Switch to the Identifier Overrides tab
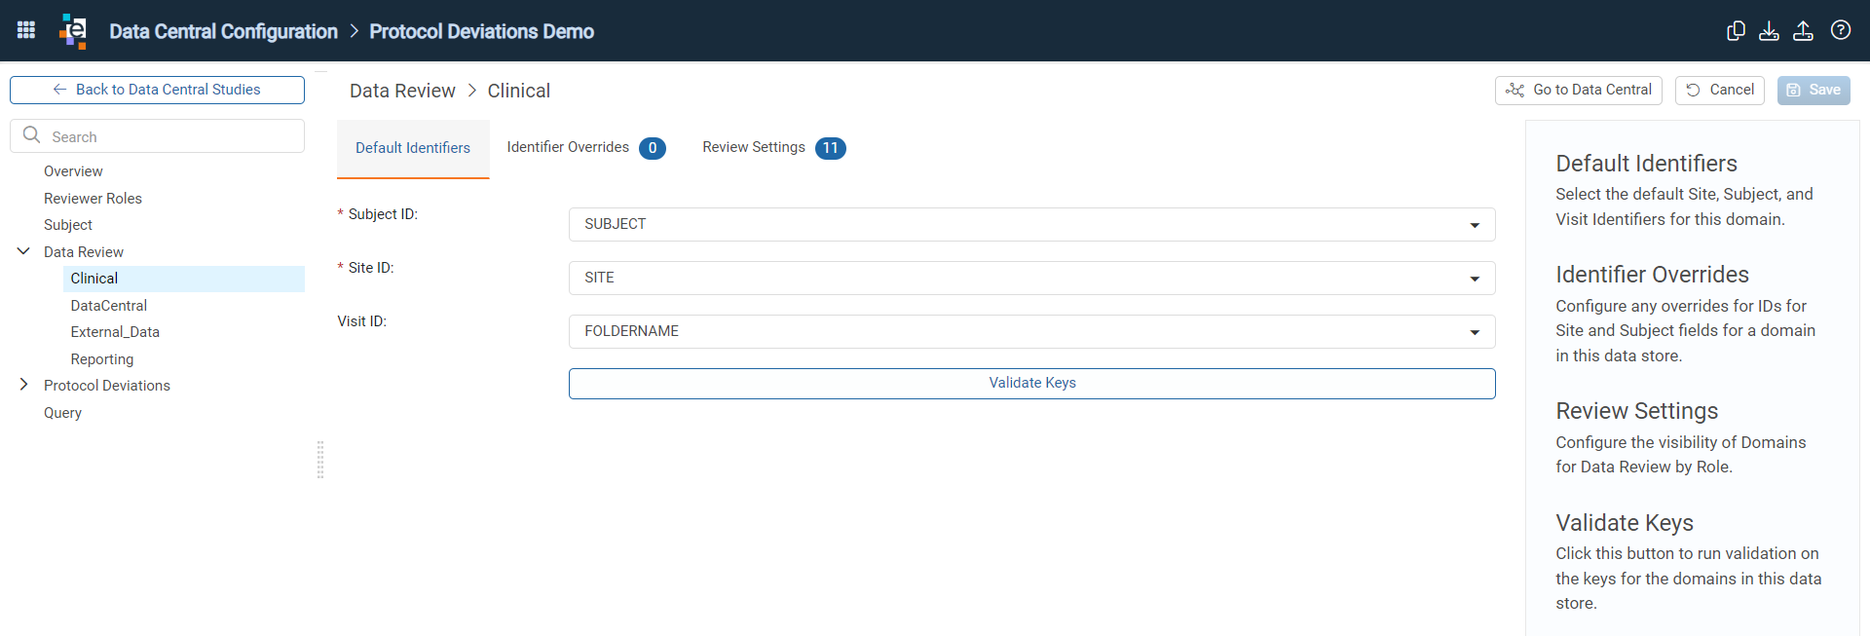This screenshot has height=636, width=1870. 585,148
